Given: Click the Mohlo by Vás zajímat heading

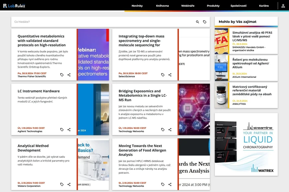Looking at the screenshot, I should pos(238,22).
